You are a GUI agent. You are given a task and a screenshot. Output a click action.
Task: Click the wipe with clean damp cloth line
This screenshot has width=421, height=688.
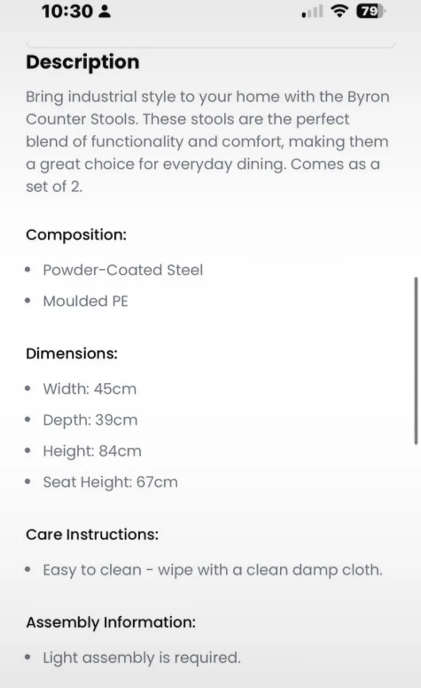pyautogui.click(x=212, y=570)
